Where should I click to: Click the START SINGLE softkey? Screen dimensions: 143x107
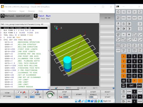(x=93, y=95)
